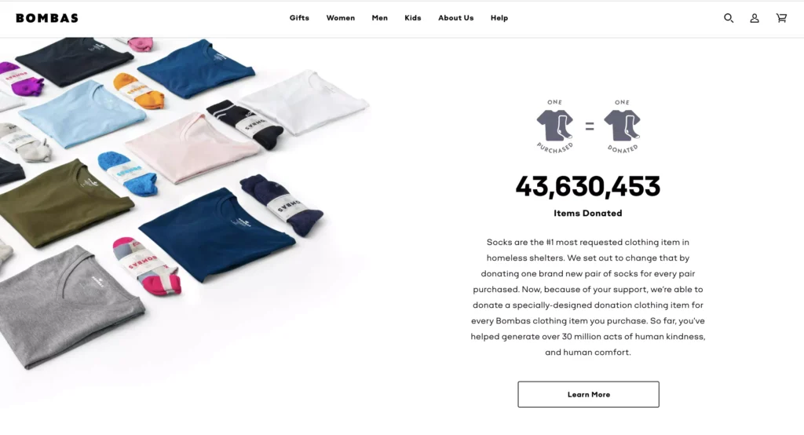Open the Help menu
Viewport: 804px width, 435px height.
pos(499,18)
